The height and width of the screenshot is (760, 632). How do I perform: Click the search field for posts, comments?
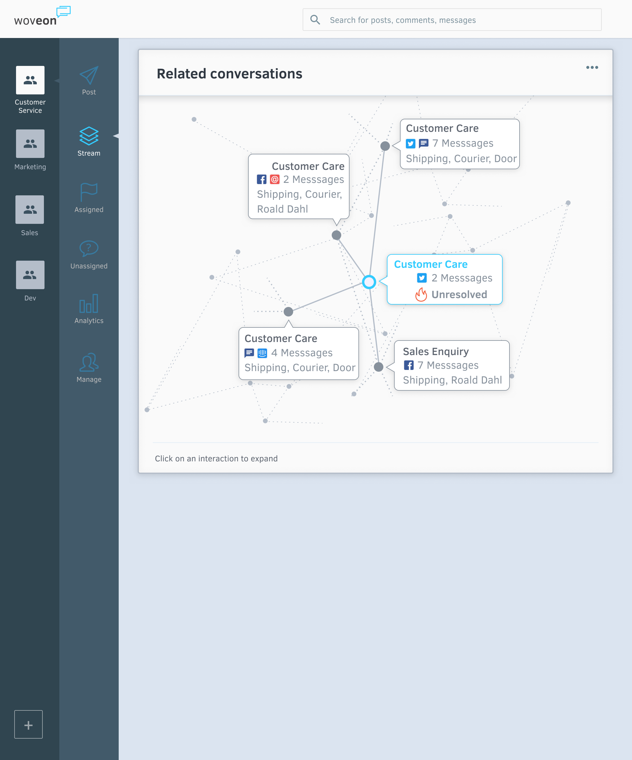452,20
